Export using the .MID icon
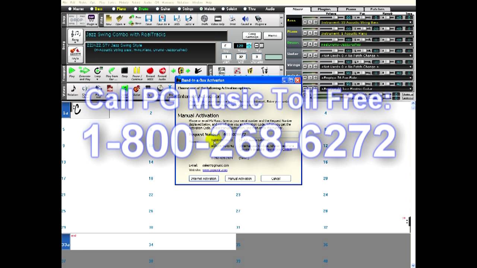The height and width of the screenshot is (268, 477). [x=177, y=20]
